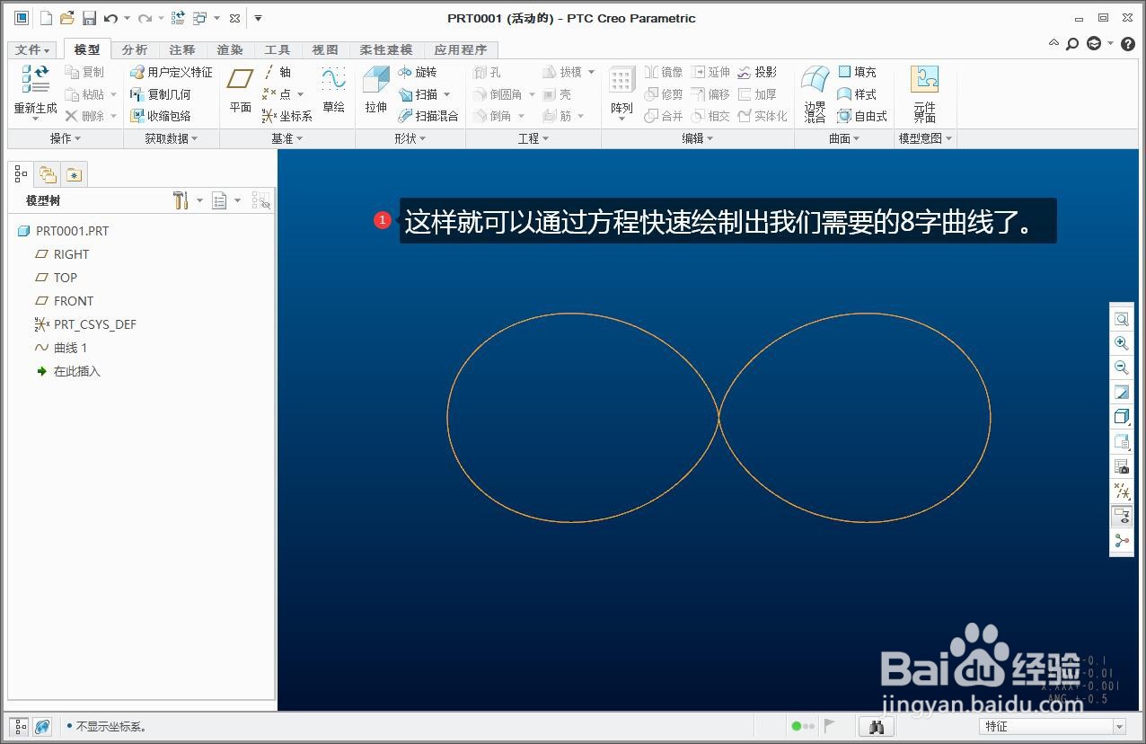The image size is (1146, 744).
Task: Toggle the spin center icon in view toolbar
Action: pyautogui.click(x=1122, y=540)
